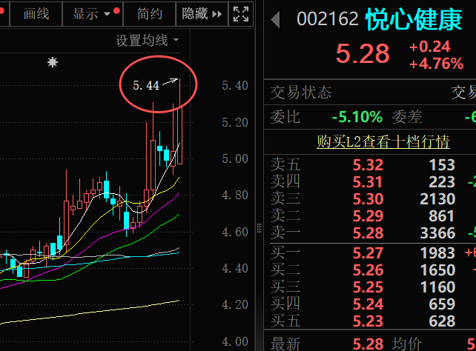Select the 卖三 price 5.30
The width and height of the screenshot is (476, 351).
point(368,199)
